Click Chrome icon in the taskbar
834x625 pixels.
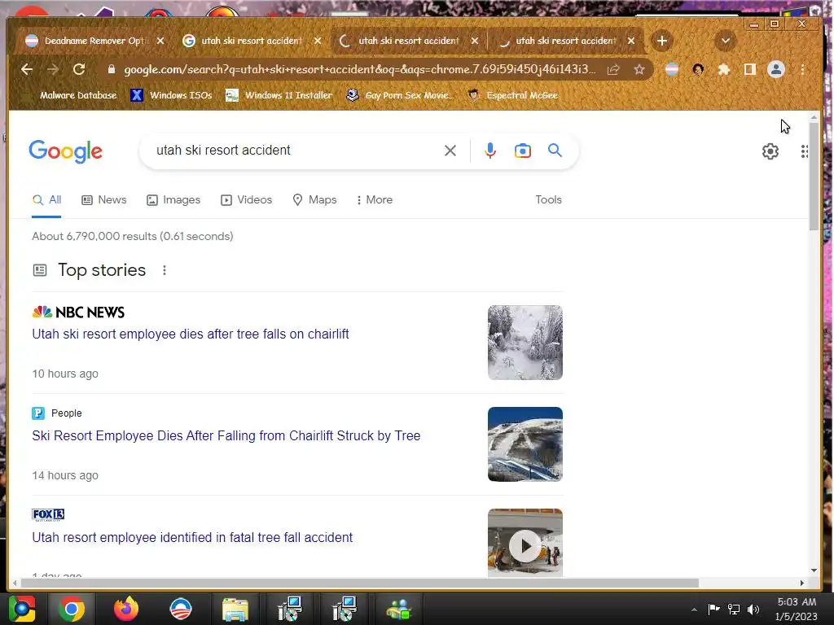72,609
